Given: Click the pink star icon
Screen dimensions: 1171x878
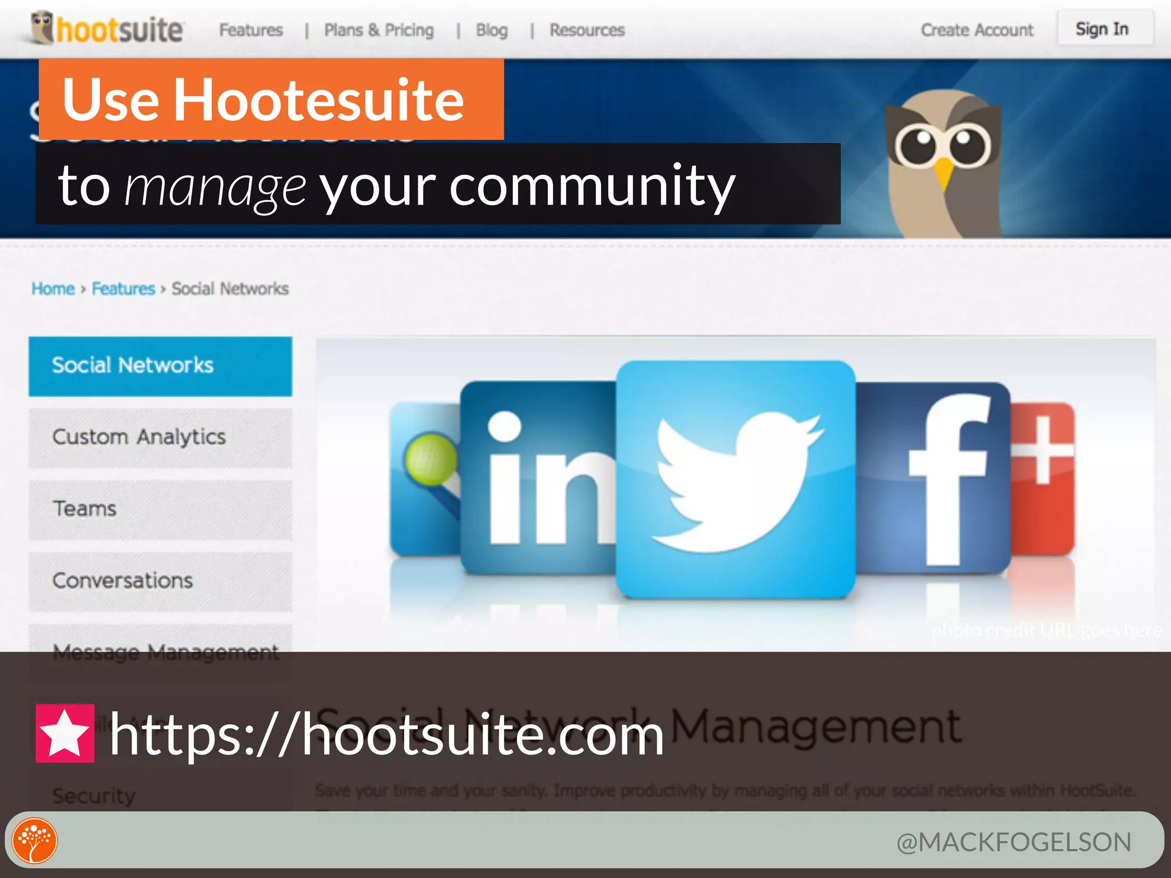Looking at the screenshot, I should [65, 733].
